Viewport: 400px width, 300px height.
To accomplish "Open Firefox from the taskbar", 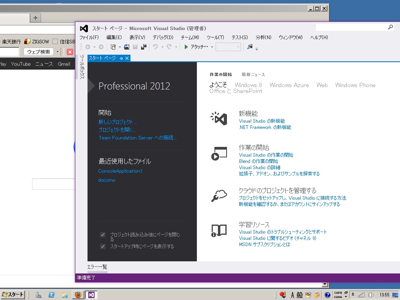I will (78, 295).
